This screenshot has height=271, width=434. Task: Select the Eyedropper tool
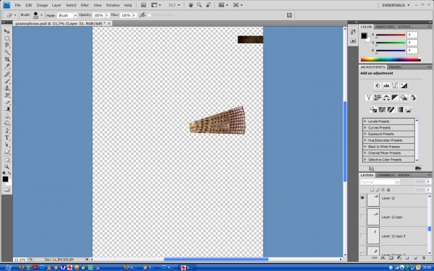coord(7,66)
